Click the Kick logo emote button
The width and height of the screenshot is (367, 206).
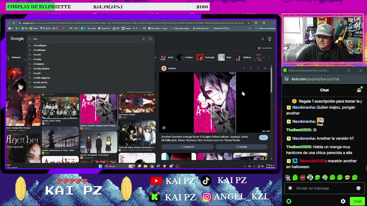[x=289, y=201]
